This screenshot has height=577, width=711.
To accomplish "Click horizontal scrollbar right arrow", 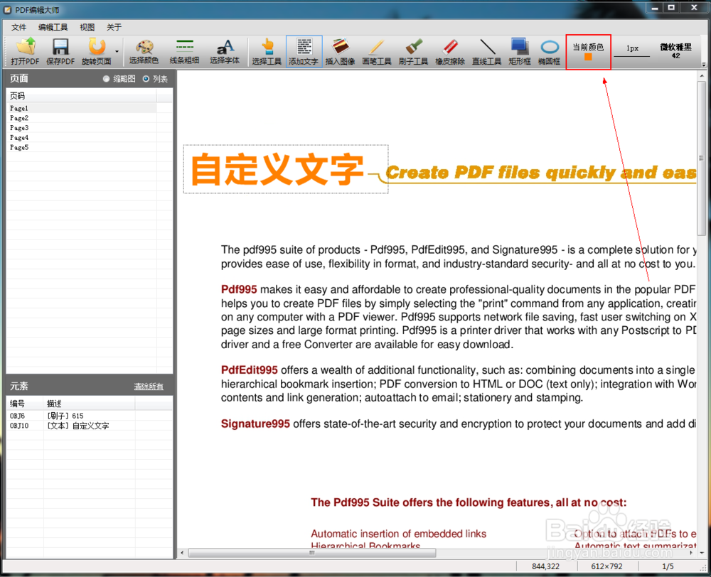I will coord(691,553).
